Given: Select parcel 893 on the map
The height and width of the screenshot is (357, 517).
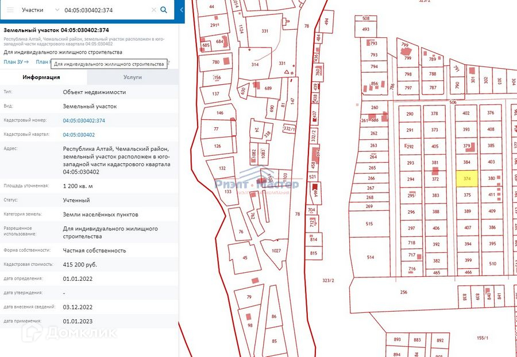Looking at the screenshot, I should (397, 340).
